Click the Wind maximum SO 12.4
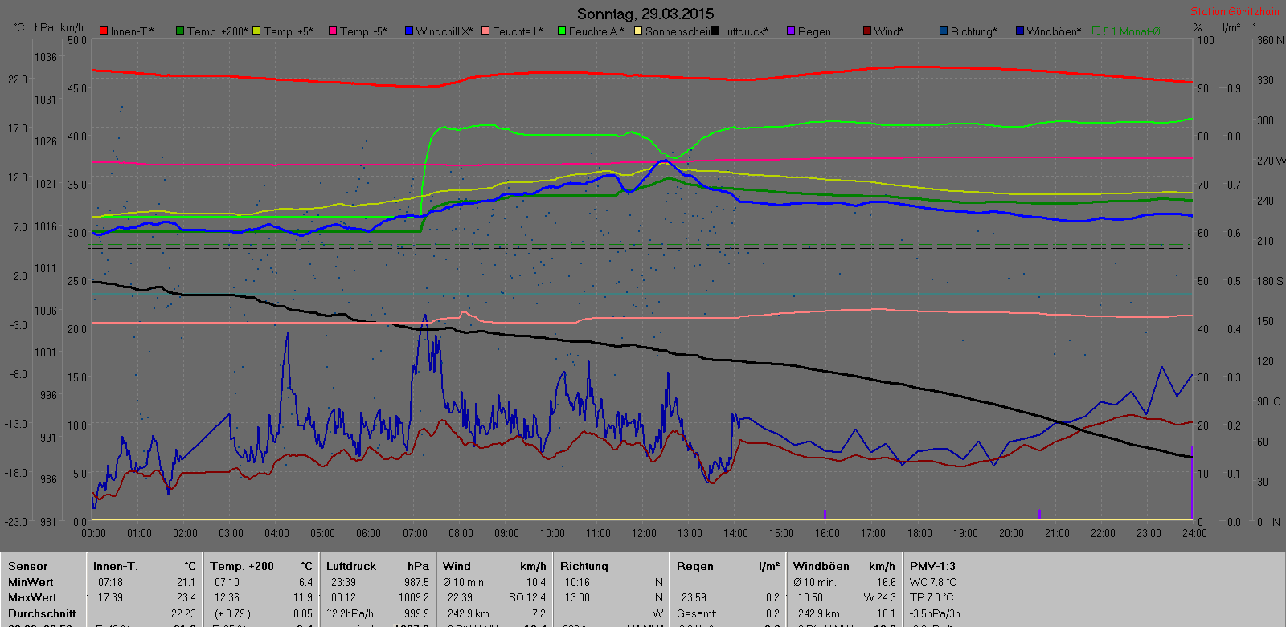 point(526,597)
